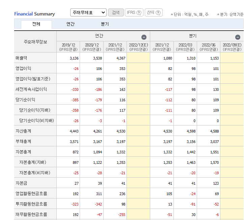Switch to the 전체 tab
The width and height of the screenshot is (244, 220).
tap(36, 24)
